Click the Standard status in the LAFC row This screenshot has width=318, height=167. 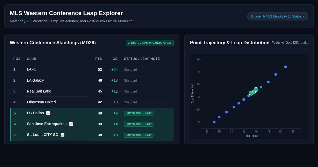tap(131, 70)
